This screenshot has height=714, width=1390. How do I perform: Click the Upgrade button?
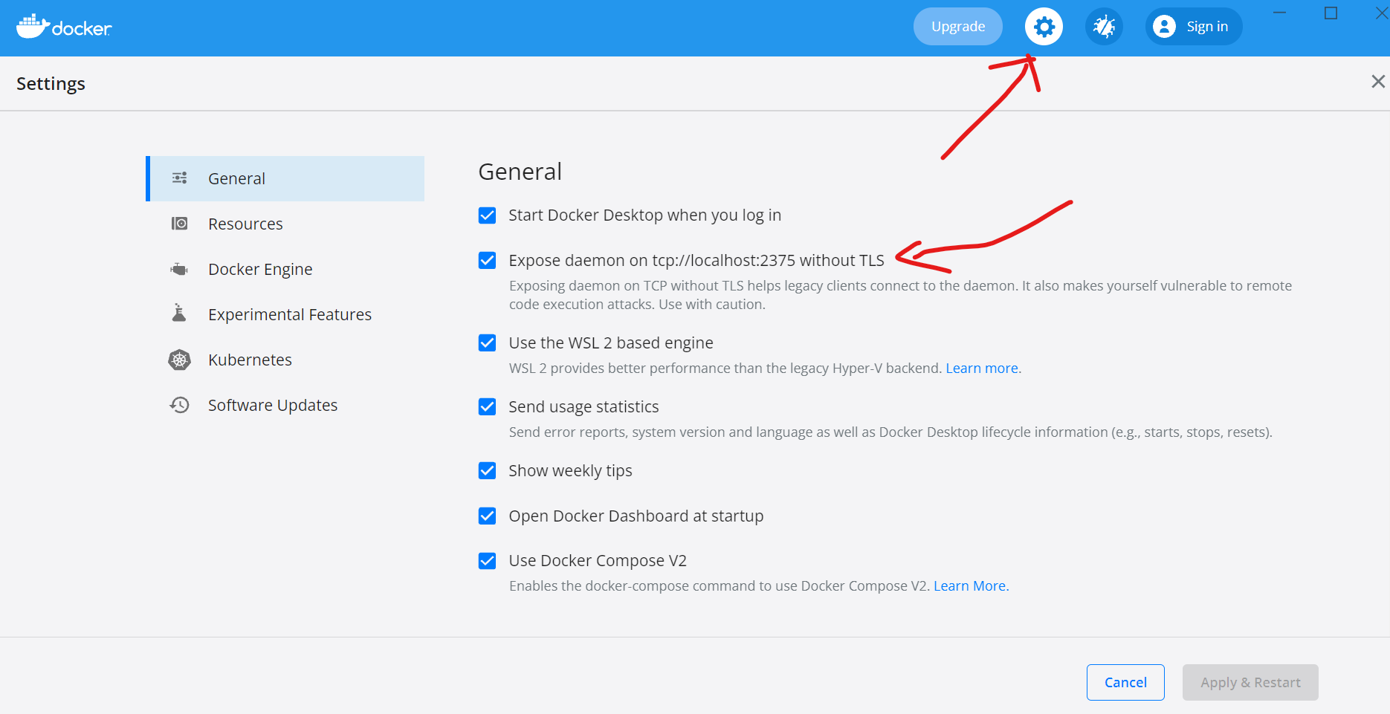click(x=958, y=27)
